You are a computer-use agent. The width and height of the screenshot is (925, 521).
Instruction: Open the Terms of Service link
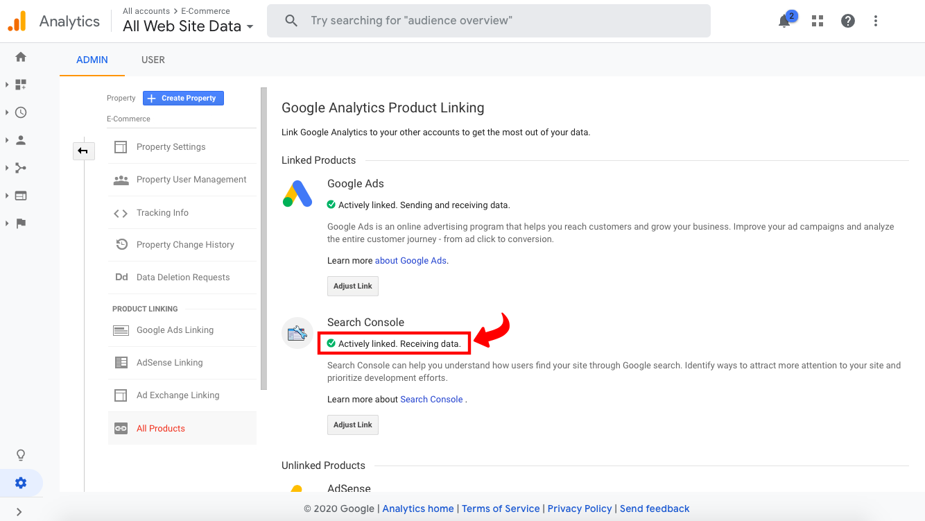pos(501,509)
